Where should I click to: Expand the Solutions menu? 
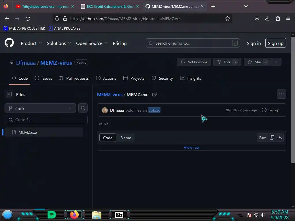(59, 43)
